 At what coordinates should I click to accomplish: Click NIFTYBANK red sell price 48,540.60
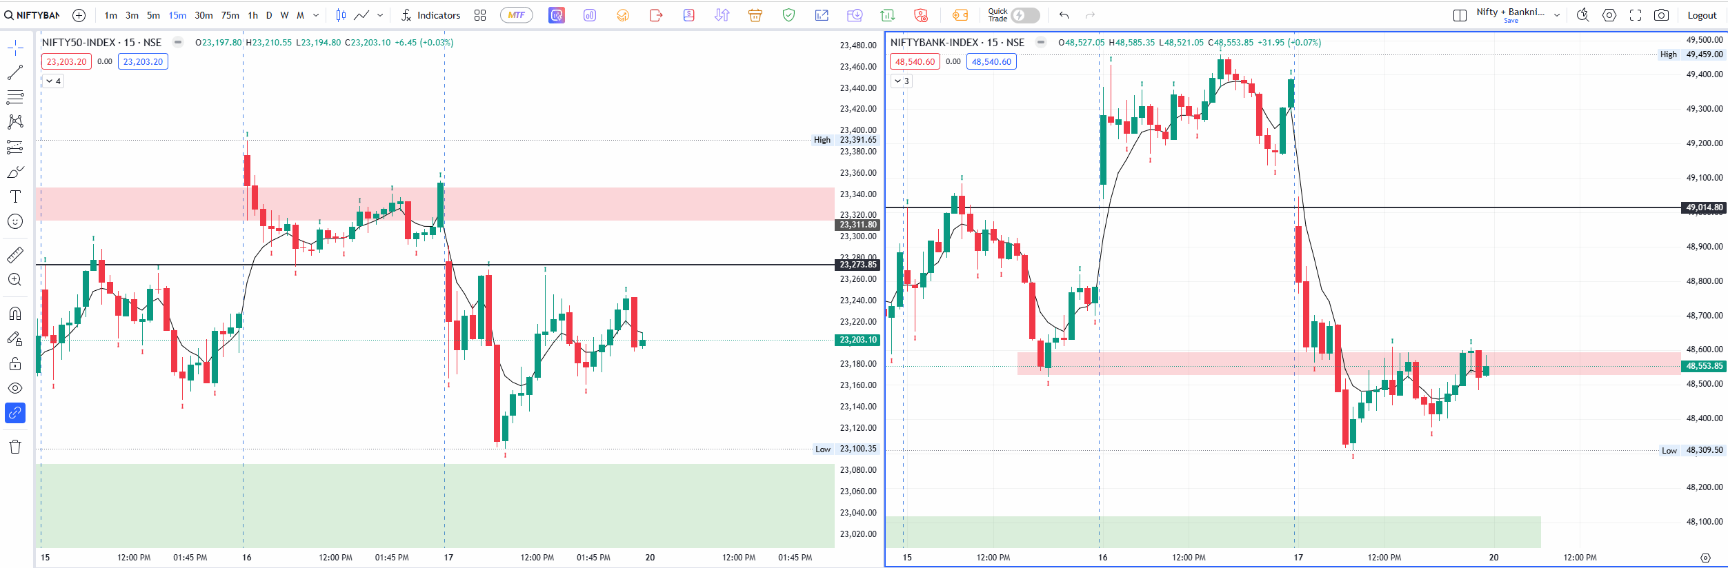(x=915, y=61)
